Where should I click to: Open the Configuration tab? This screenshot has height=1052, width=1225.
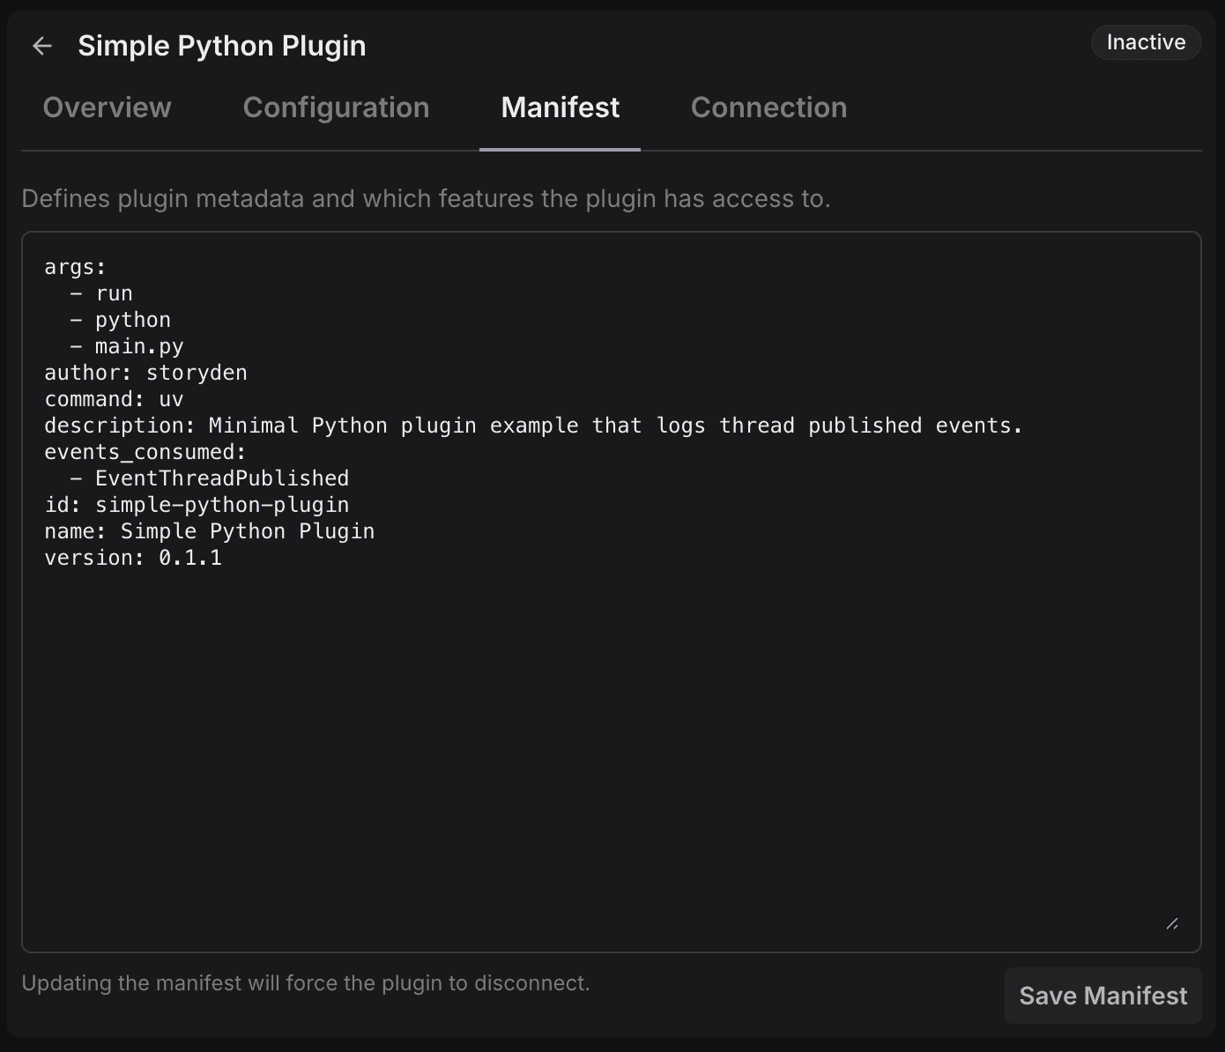click(336, 107)
